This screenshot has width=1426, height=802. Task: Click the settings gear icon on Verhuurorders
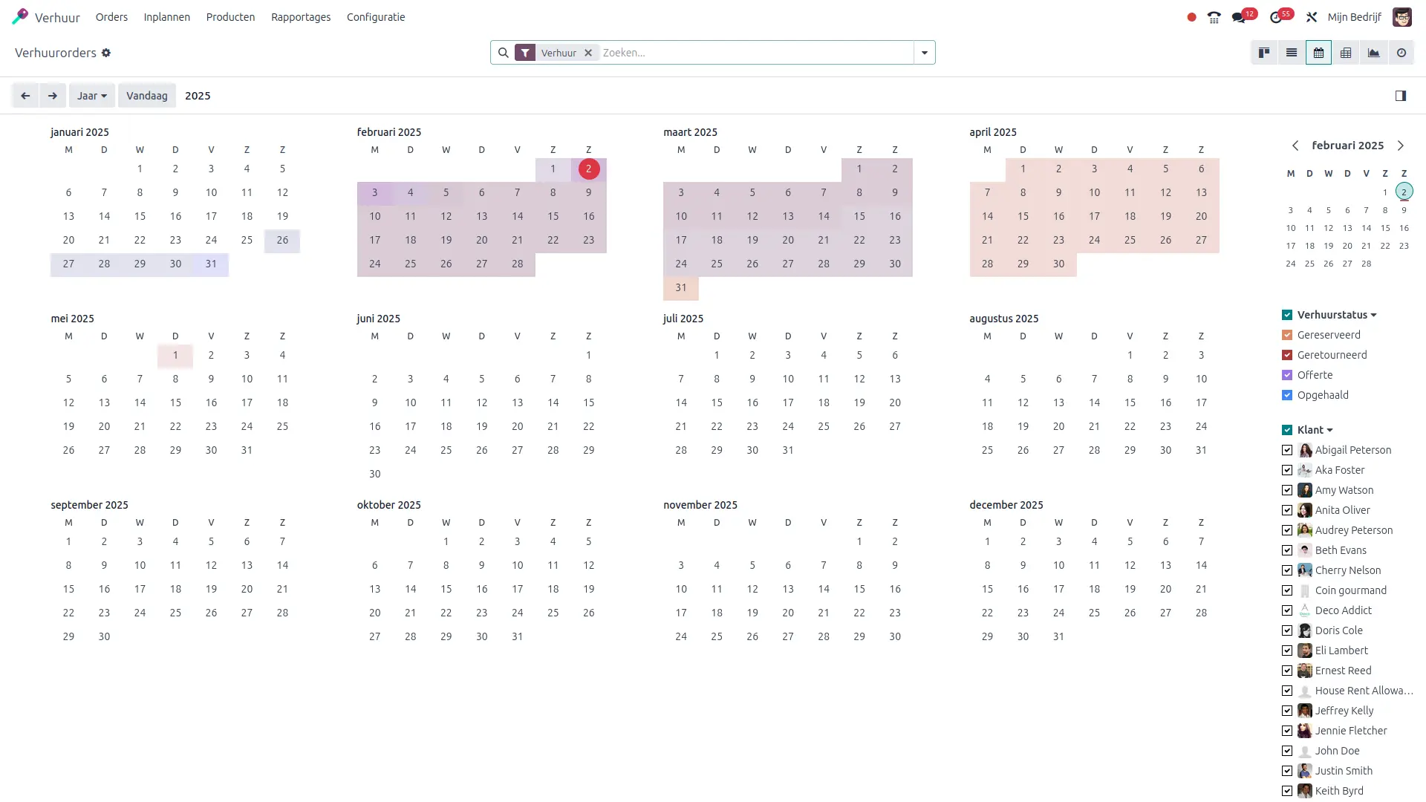pos(105,53)
